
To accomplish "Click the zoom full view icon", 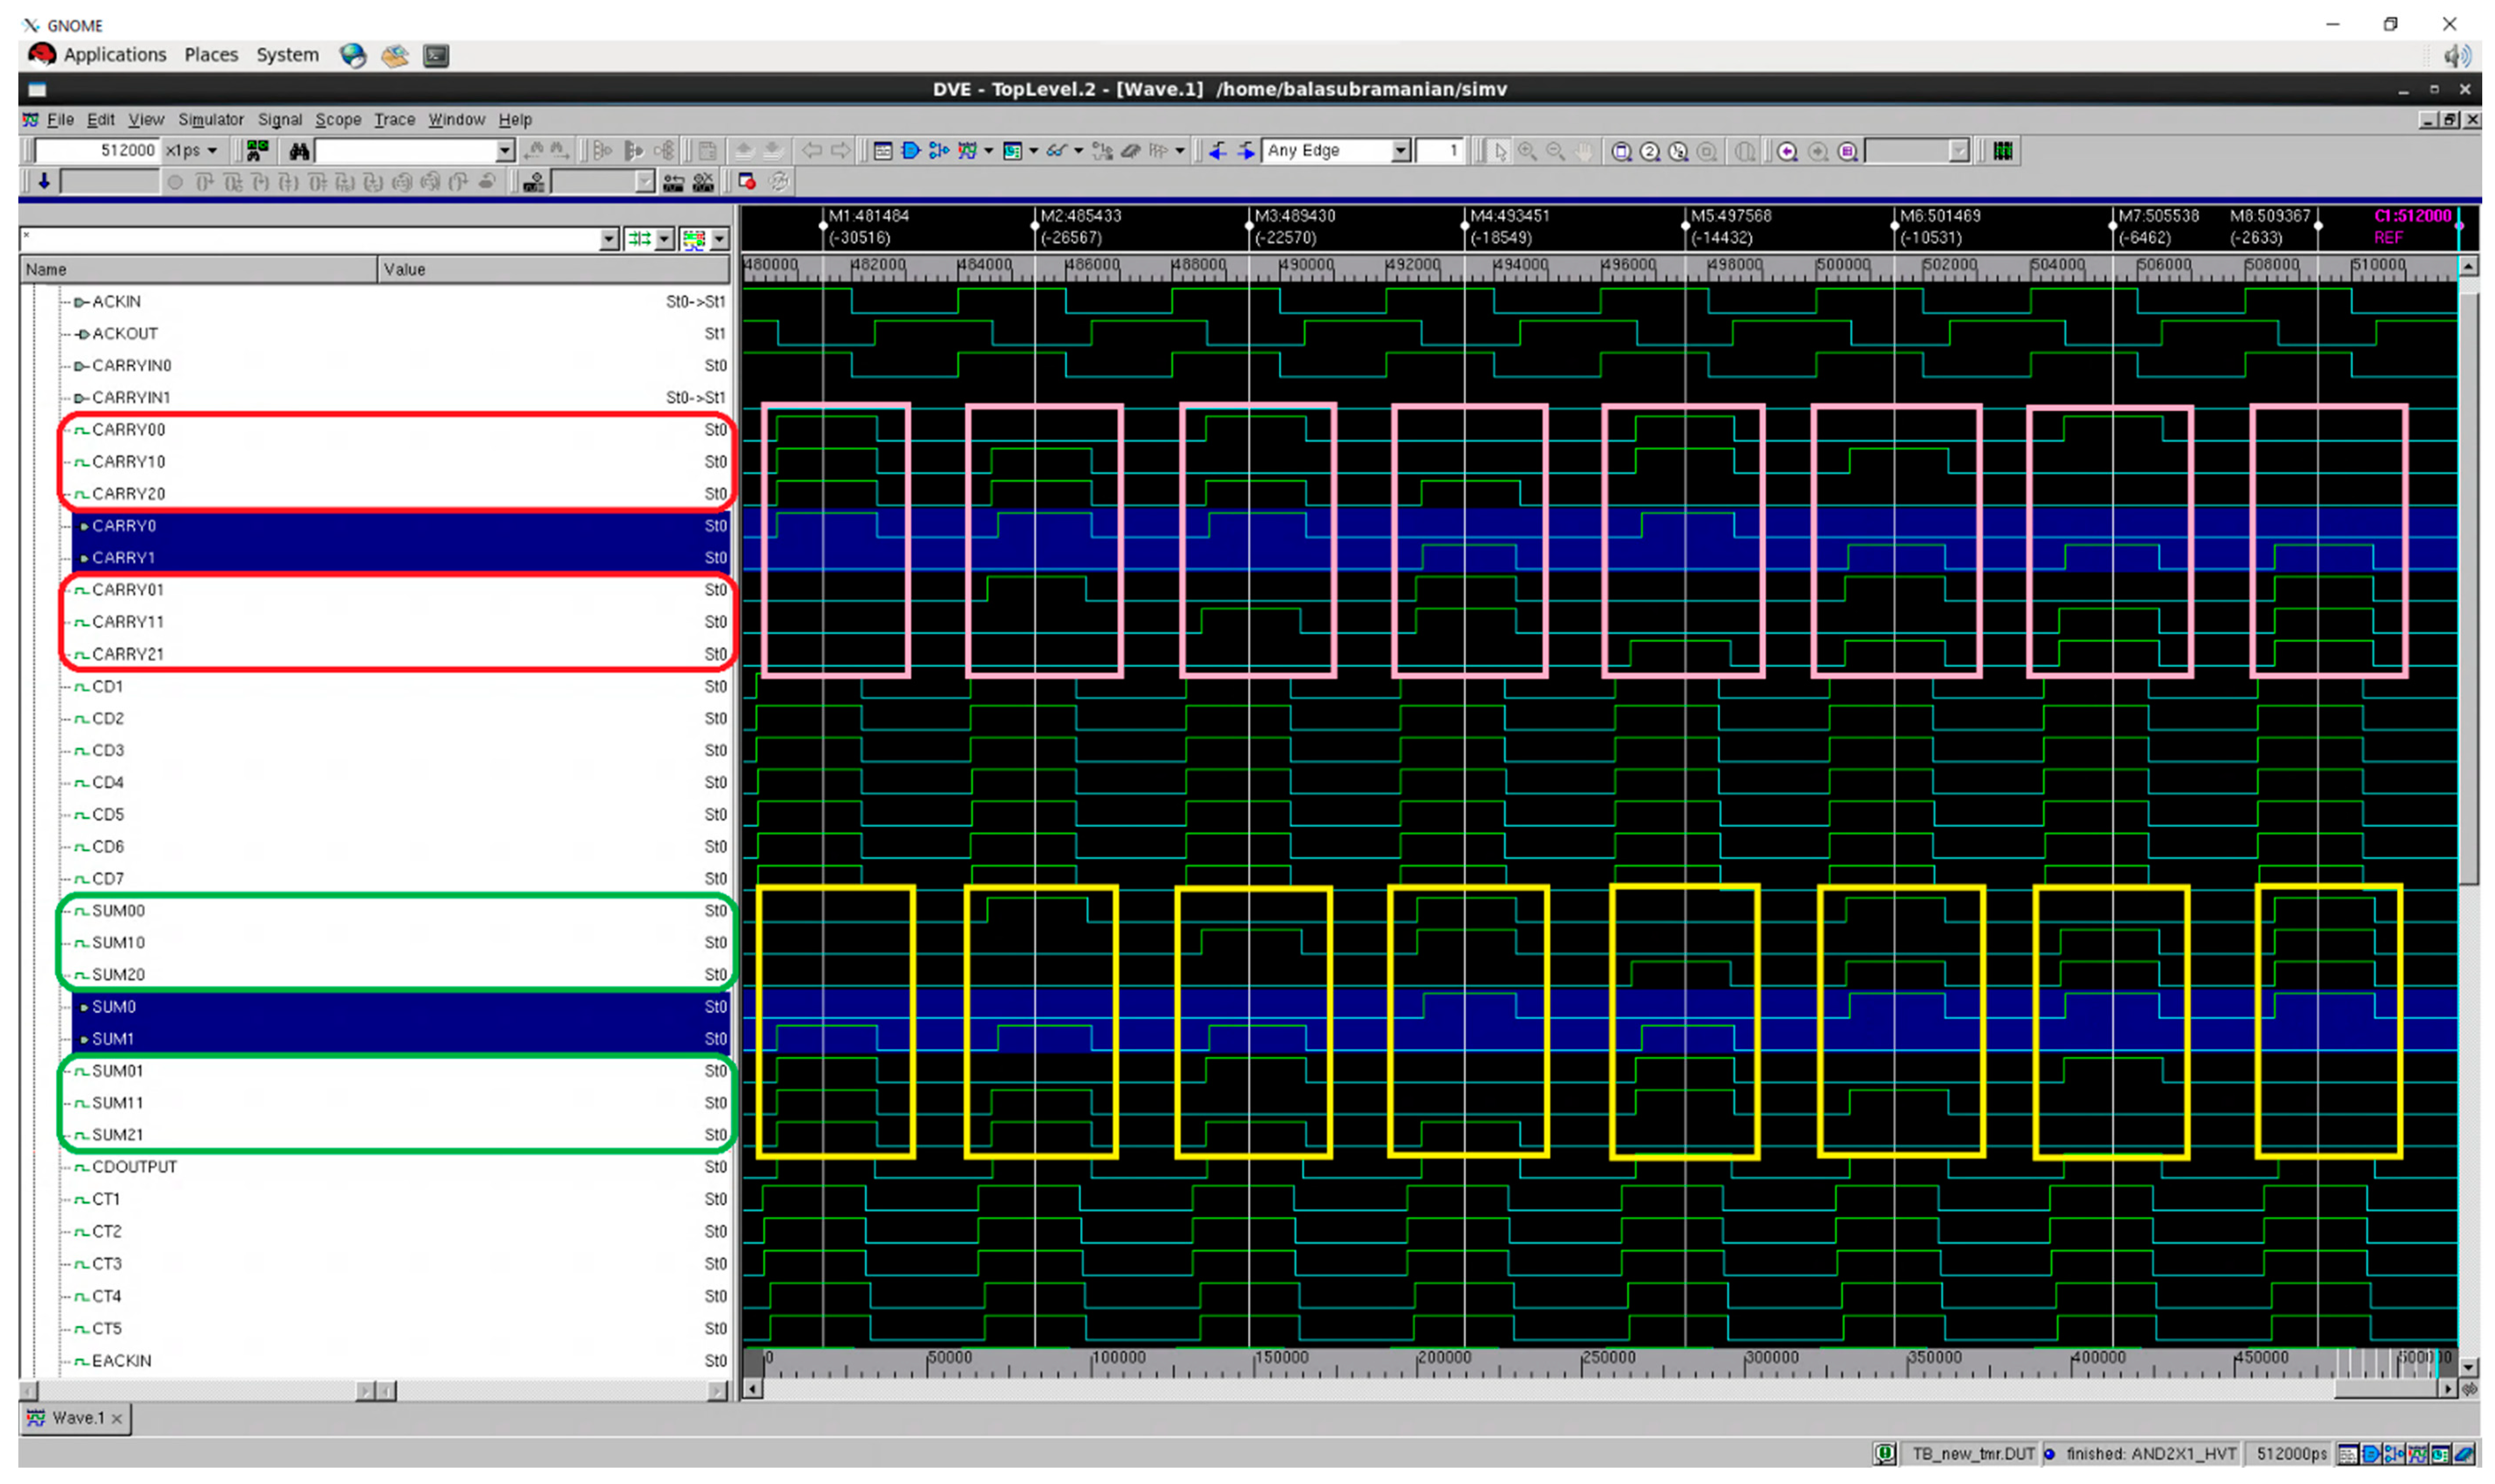I will point(1621,151).
